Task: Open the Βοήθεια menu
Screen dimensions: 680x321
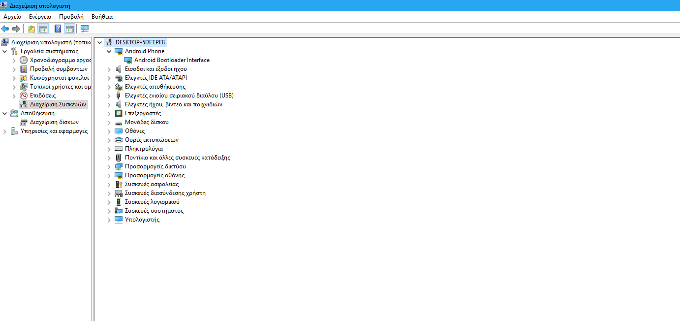Action: click(x=102, y=17)
